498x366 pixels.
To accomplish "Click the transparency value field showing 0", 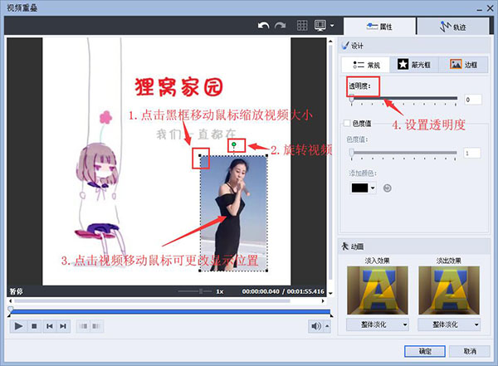I will coord(473,100).
